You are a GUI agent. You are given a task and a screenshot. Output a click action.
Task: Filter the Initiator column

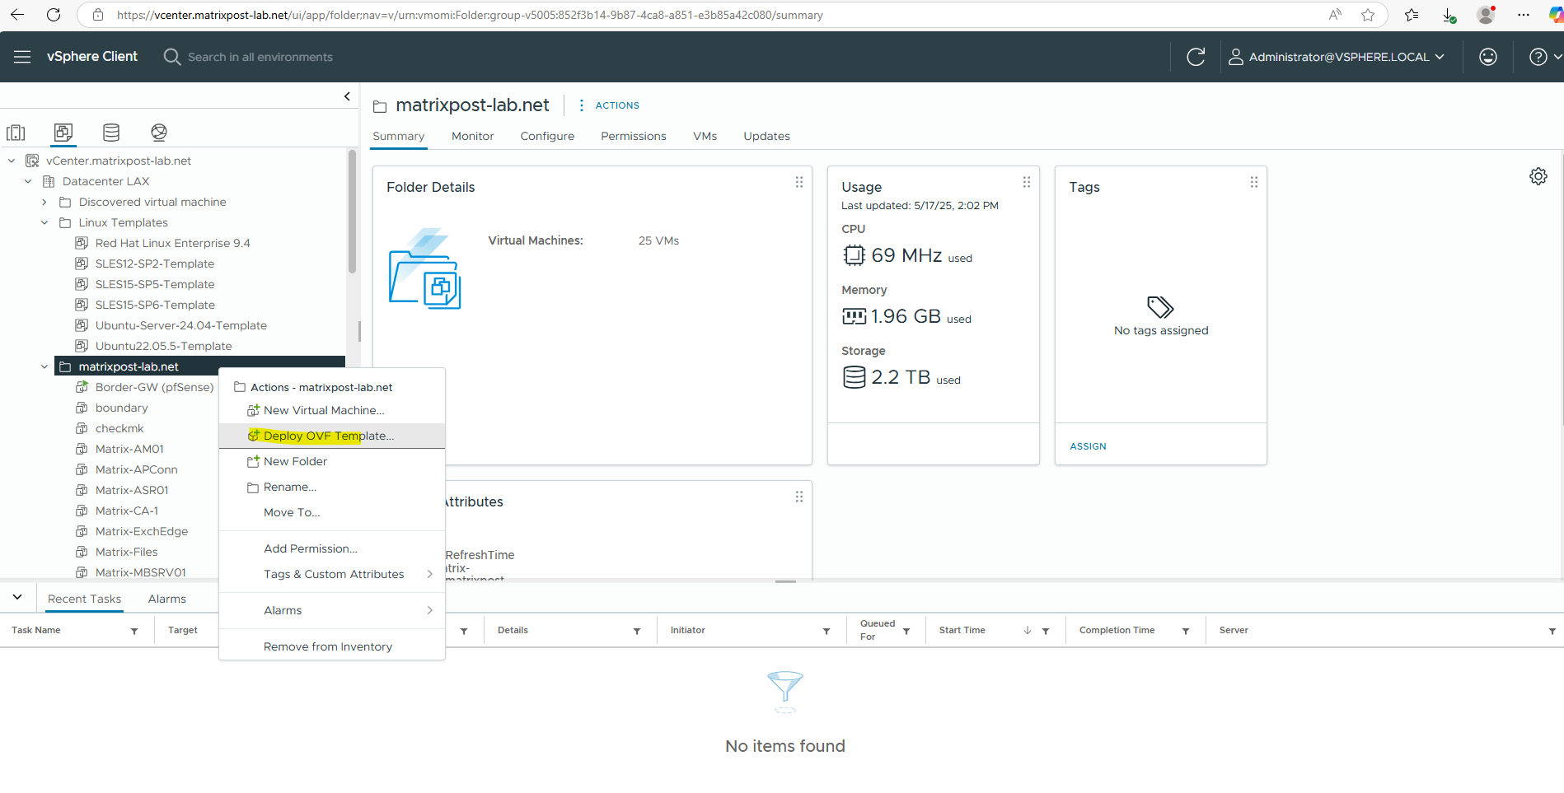point(826,631)
